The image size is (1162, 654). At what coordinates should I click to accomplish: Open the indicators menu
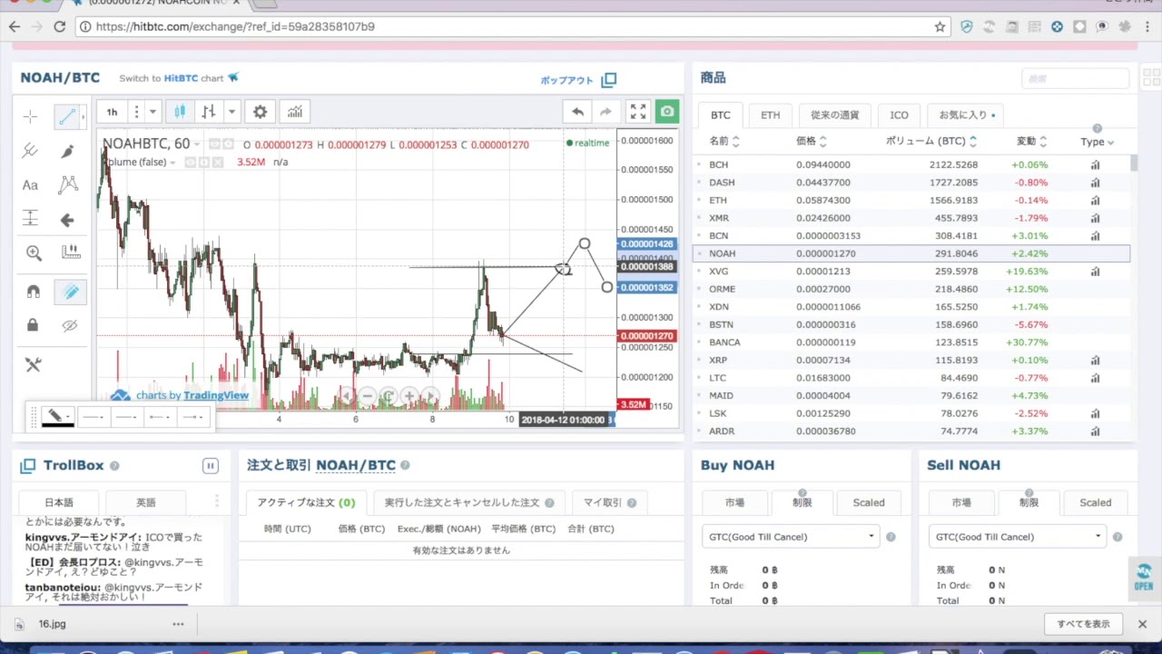[x=295, y=112]
